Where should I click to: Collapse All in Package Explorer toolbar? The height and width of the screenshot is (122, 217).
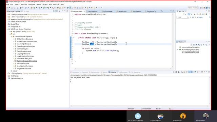pyautogui.click(x=54, y=11)
